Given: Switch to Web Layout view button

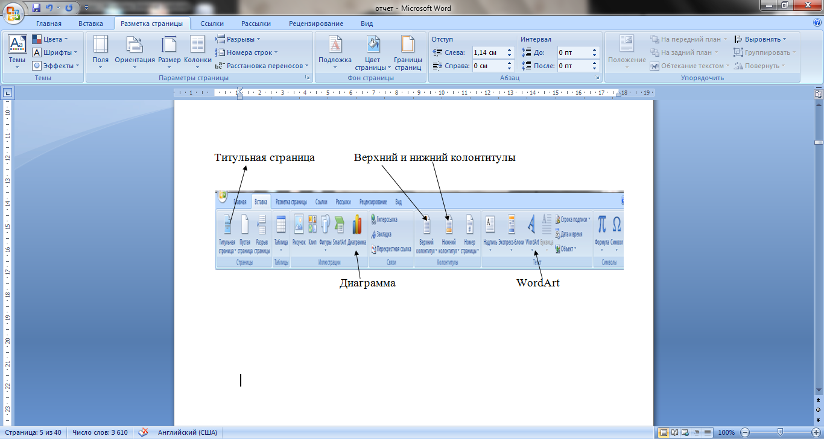Looking at the screenshot, I should pyautogui.click(x=685, y=432).
